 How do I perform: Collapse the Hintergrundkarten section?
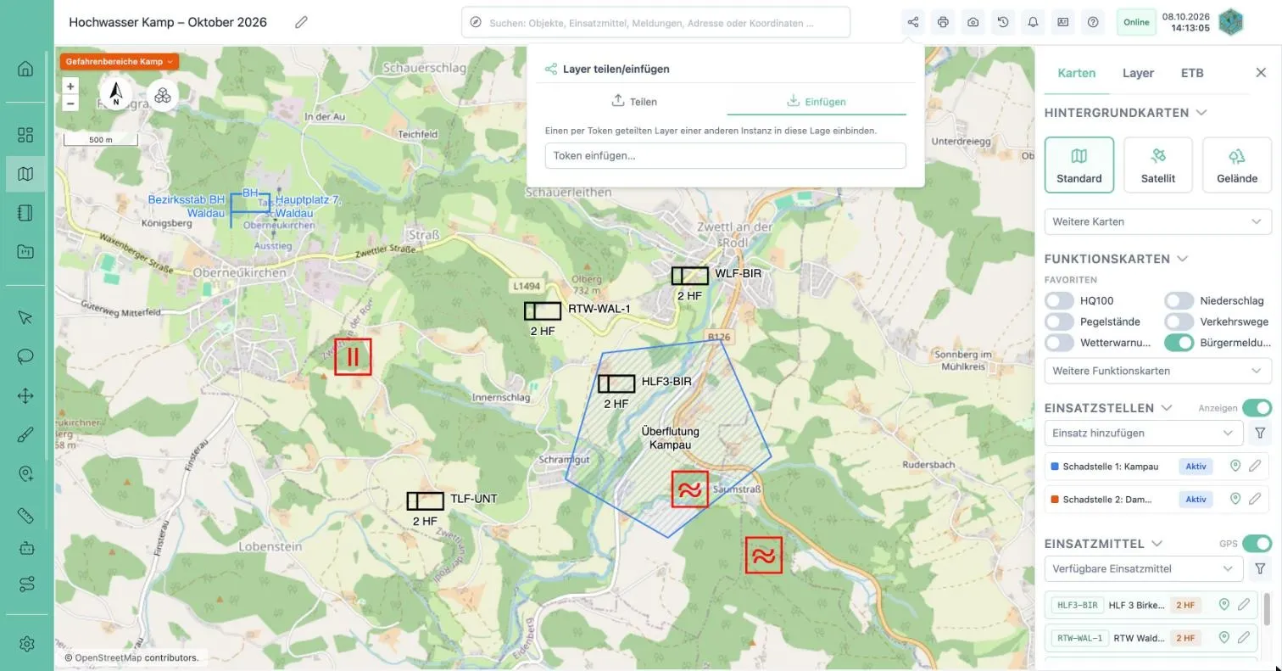(x=1201, y=113)
